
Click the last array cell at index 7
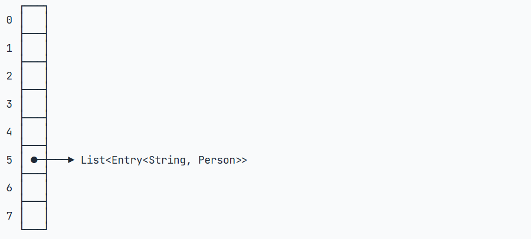34,215
